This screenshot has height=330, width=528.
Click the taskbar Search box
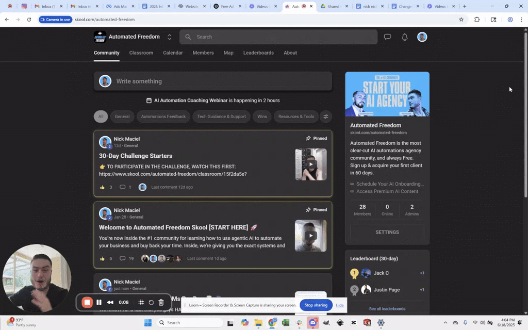[x=190, y=323]
